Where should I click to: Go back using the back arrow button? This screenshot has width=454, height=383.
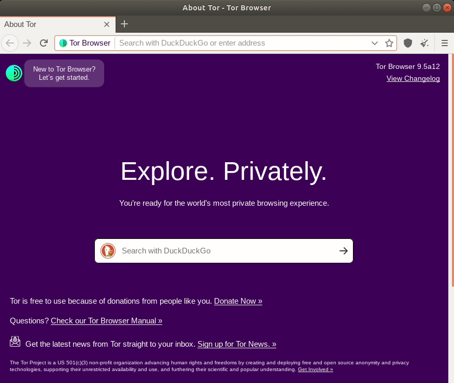coord(10,43)
